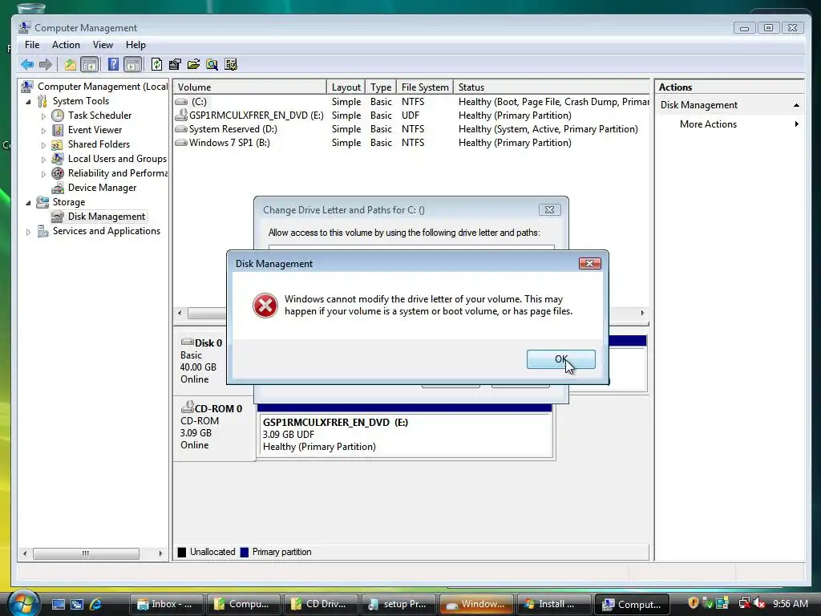Collapse the Disk Management actions section

click(x=796, y=105)
